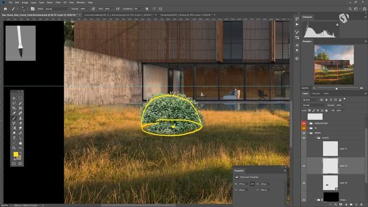Open the Image menu

(x=25, y=2)
